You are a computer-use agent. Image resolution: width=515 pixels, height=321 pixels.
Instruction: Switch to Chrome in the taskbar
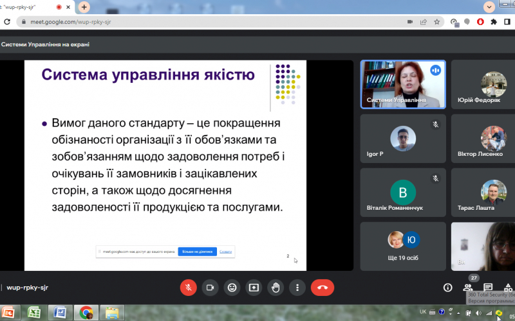(x=86, y=313)
